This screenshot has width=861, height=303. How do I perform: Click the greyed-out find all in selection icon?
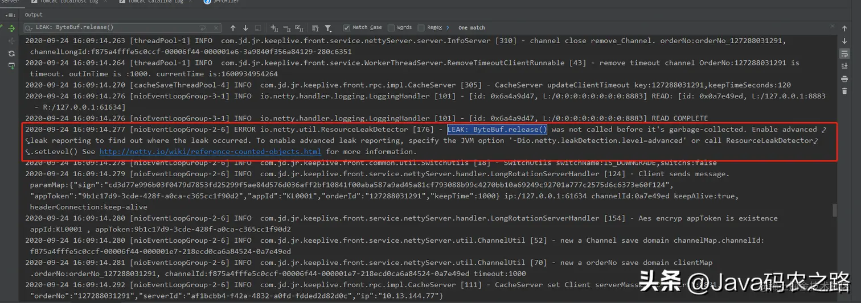click(258, 28)
